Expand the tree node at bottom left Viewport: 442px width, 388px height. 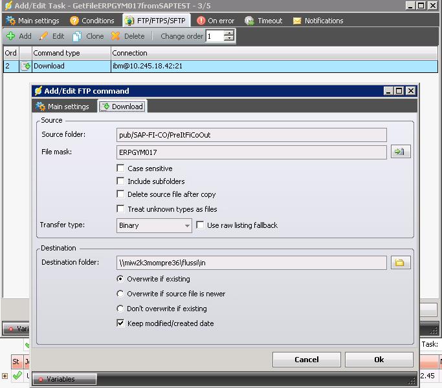coord(5,376)
